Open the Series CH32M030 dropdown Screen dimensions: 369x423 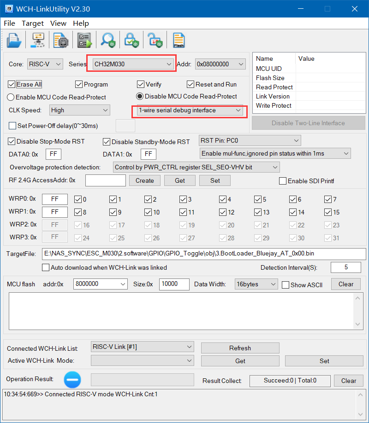131,64
